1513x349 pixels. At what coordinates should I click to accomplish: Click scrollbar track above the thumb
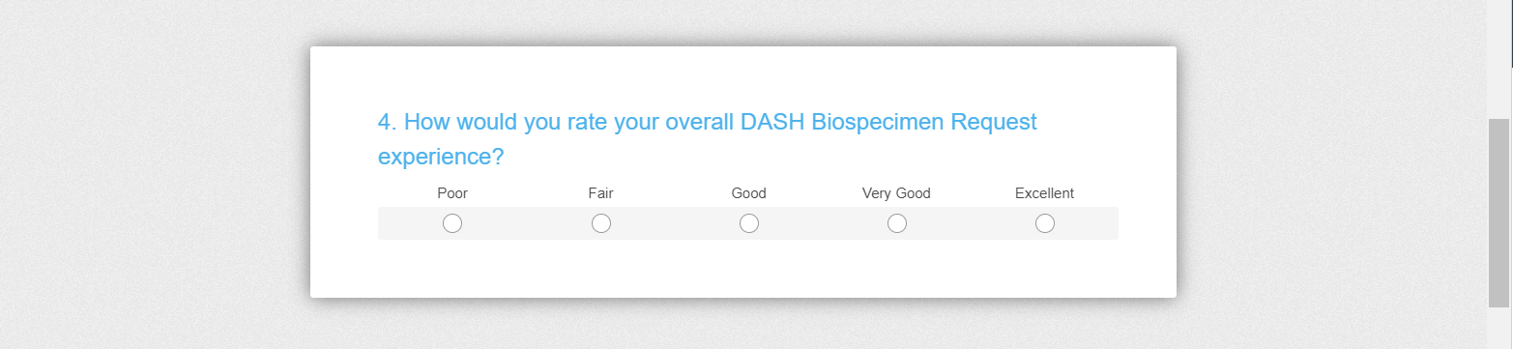coord(1498,58)
